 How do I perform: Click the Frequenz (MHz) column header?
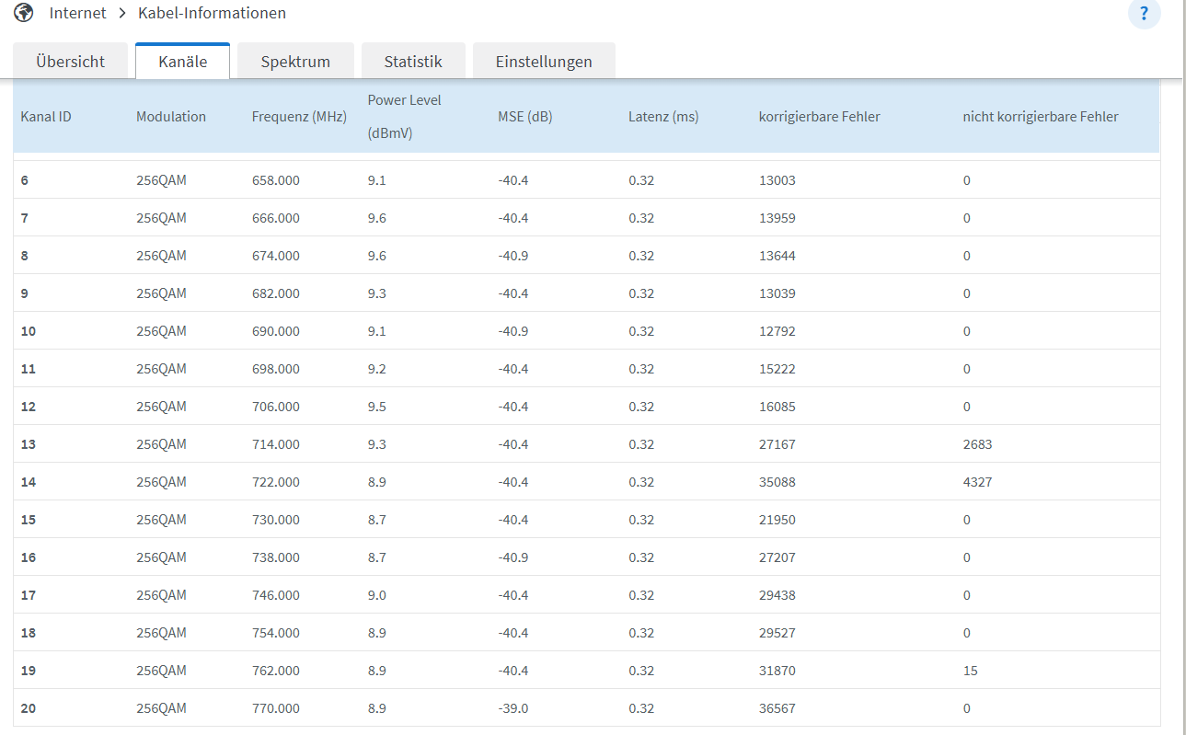point(299,117)
